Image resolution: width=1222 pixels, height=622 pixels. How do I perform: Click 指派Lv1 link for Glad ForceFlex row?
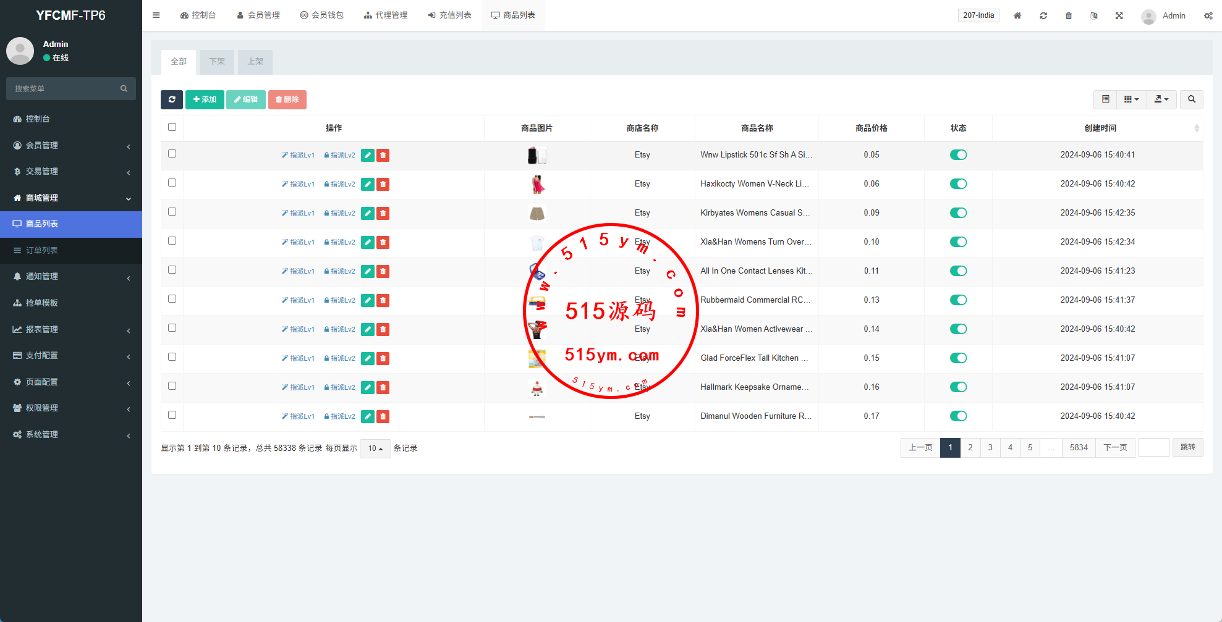pyautogui.click(x=299, y=358)
